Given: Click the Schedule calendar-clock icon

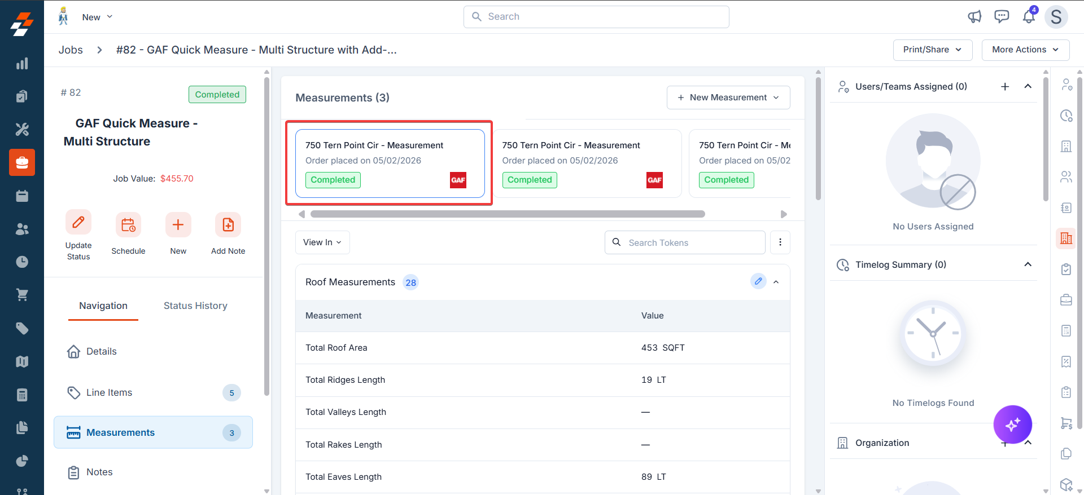Looking at the screenshot, I should [128, 225].
